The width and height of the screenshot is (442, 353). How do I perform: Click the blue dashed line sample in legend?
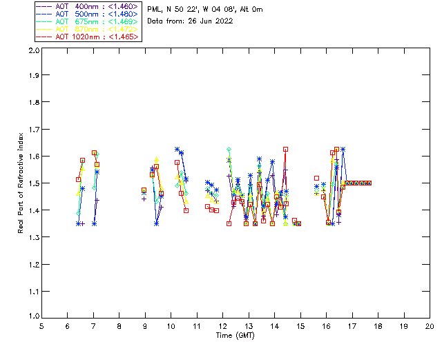tap(44, 14)
